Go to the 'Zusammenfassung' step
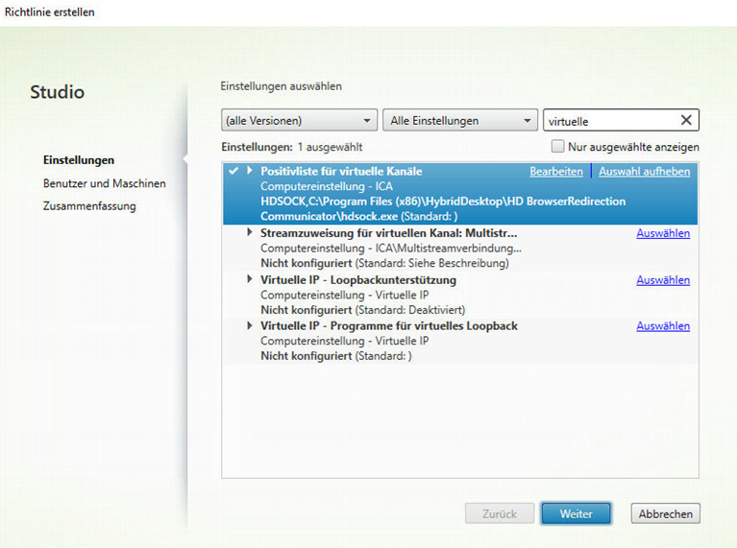This screenshot has width=737, height=548. tap(88, 206)
